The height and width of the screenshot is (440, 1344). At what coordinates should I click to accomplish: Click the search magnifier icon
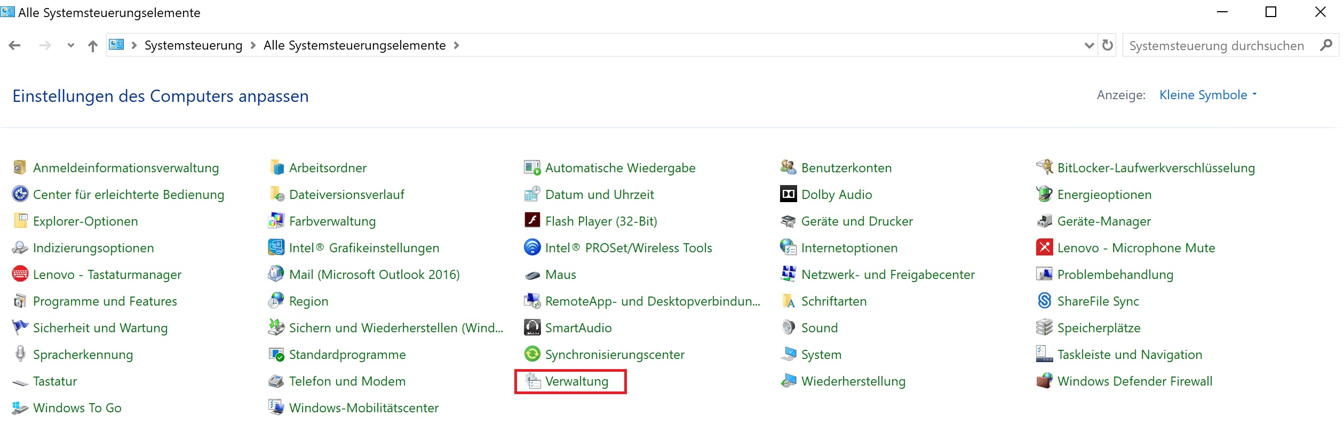click(x=1326, y=45)
